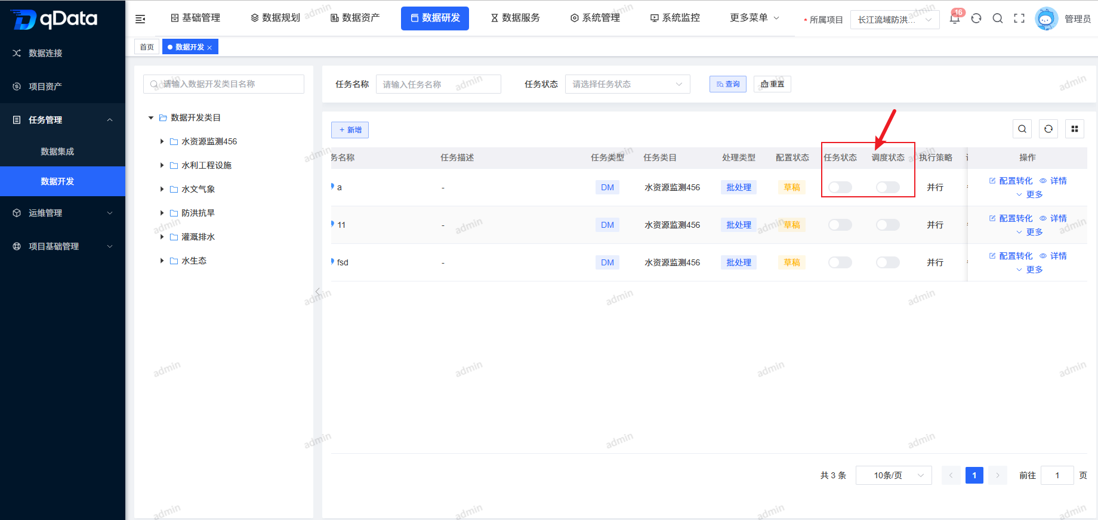Focus 任务名称 input field
This screenshot has width=1098, height=520.
tap(439, 84)
